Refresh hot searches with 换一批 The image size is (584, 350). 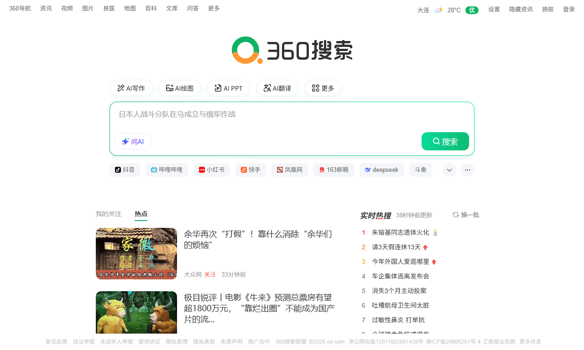(x=466, y=215)
